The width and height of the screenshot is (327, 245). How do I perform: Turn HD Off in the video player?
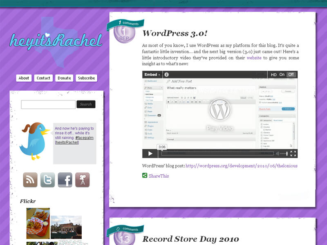(291, 75)
